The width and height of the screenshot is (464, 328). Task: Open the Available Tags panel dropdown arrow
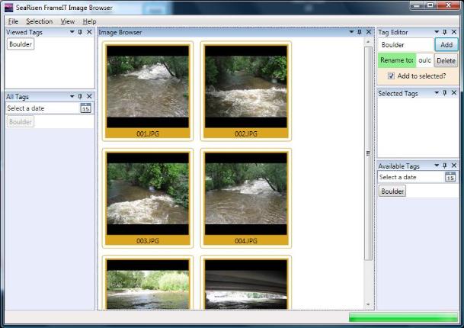(x=436, y=166)
